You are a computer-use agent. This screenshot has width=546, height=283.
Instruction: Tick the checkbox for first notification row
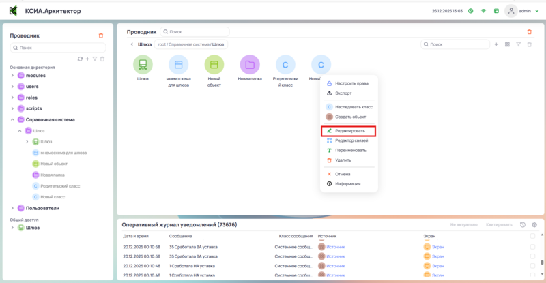point(532,246)
